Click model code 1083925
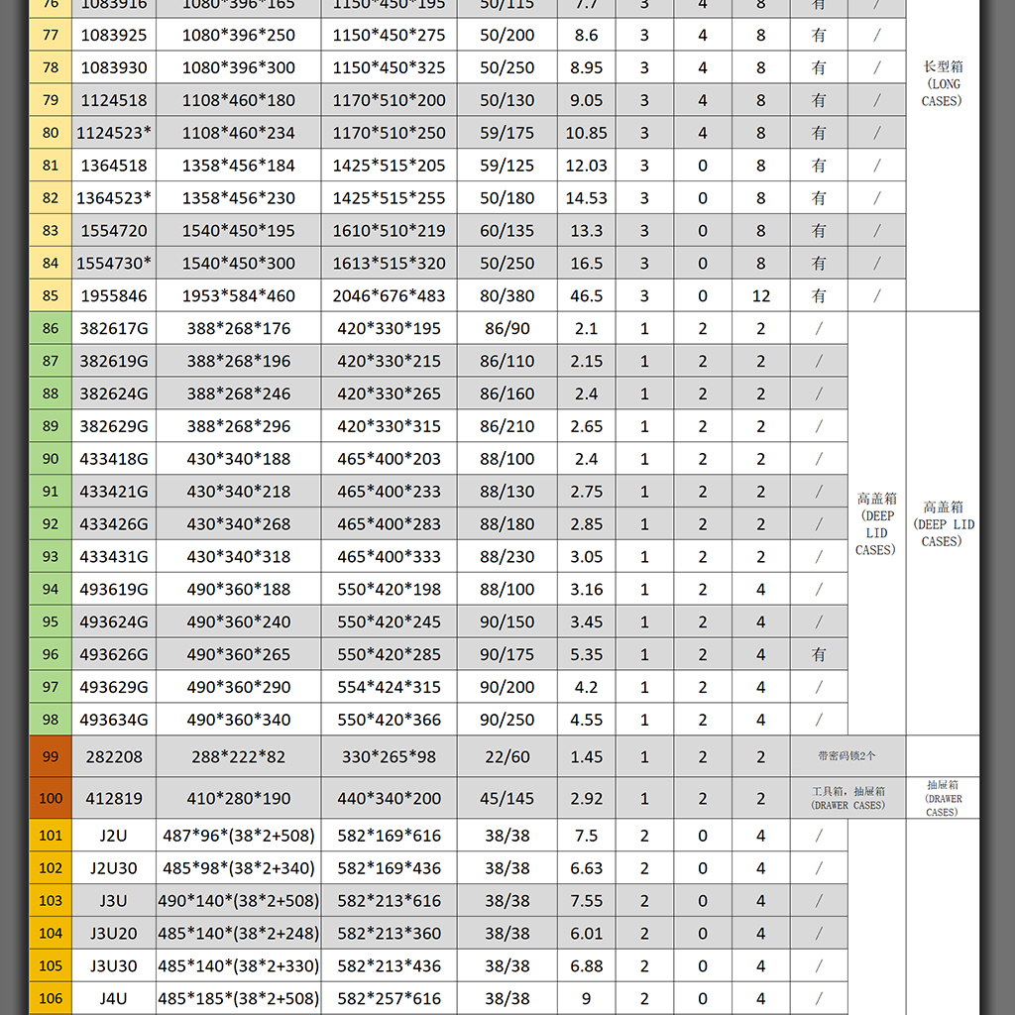Viewport: 1015px width, 1015px height. (x=114, y=35)
